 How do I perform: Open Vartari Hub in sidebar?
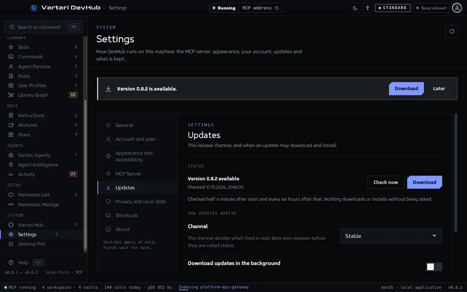click(42, 225)
